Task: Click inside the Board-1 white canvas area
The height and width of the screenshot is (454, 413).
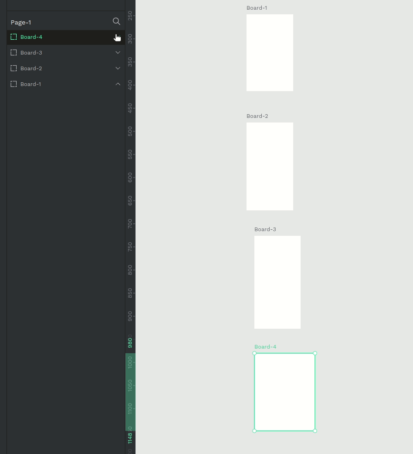Action: pyautogui.click(x=270, y=52)
